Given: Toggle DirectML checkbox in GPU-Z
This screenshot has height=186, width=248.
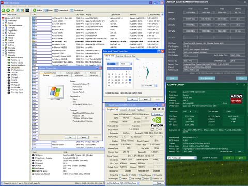Looking at the screenshot, I should (x=154, y=175).
